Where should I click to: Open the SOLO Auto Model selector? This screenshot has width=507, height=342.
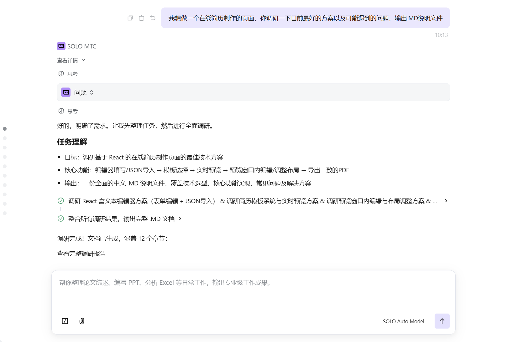(403, 321)
